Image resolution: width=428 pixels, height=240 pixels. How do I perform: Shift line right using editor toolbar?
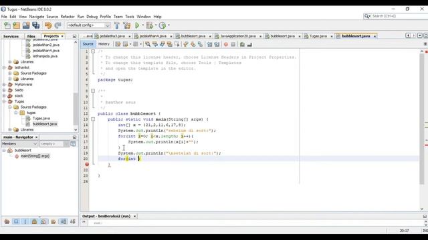click(x=217, y=44)
